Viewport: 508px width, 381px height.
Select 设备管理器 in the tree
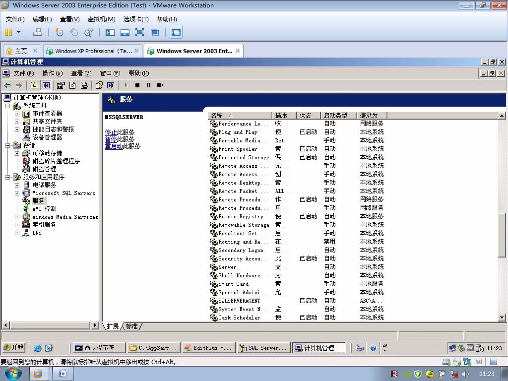[x=47, y=137]
